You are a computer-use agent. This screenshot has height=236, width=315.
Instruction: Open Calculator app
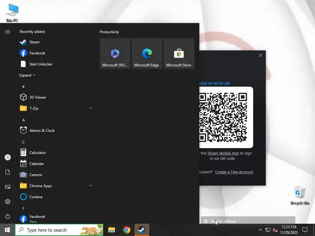(56, 152)
